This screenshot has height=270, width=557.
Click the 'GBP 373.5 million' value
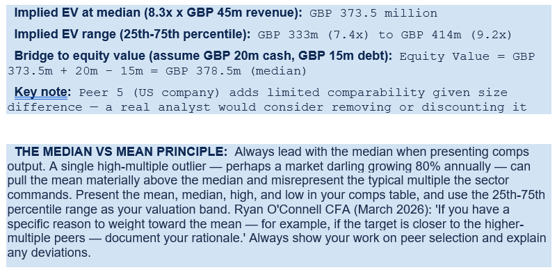[x=373, y=13]
